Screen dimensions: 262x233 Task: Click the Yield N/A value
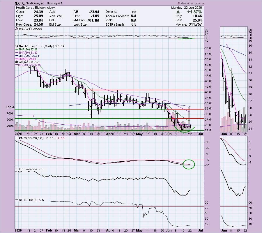tap(134, 20)
